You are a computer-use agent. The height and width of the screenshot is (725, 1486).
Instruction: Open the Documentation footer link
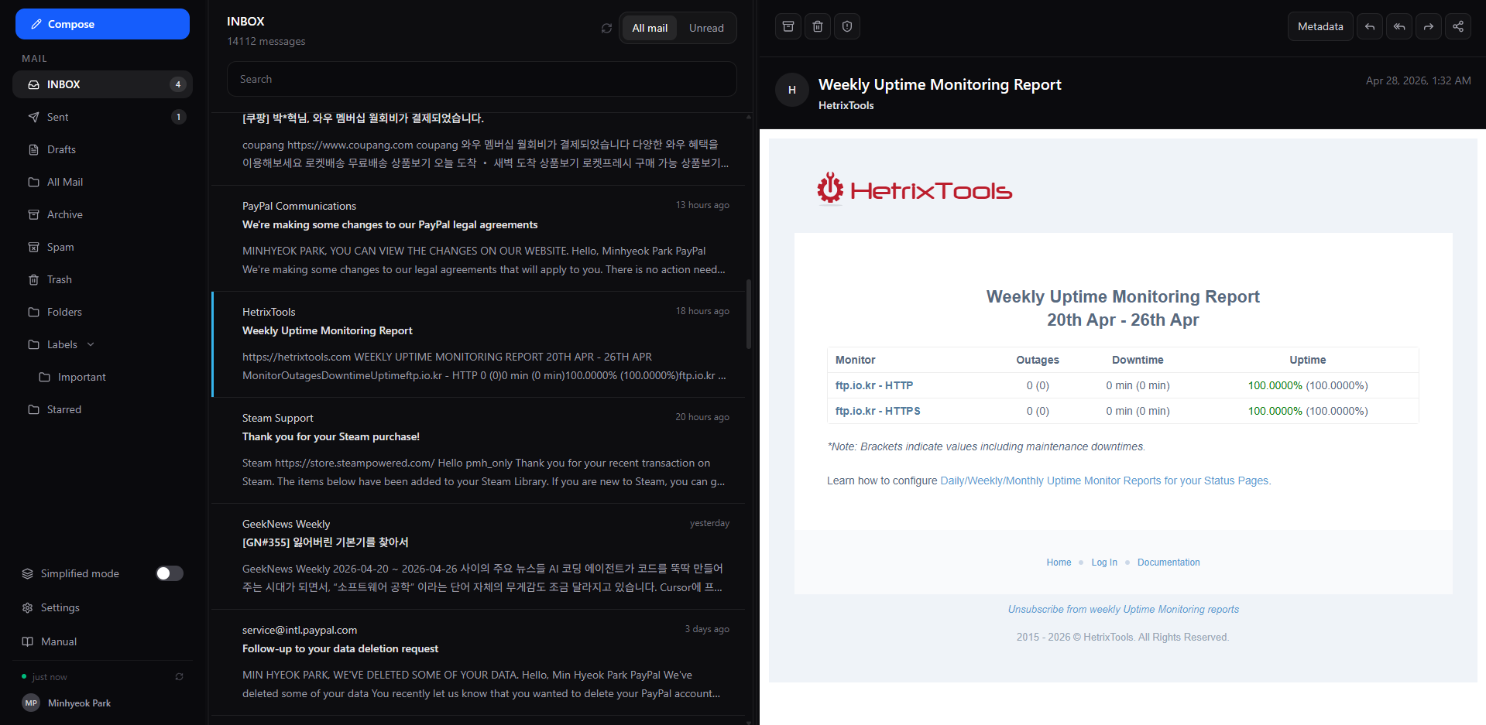pos(1169,563)
